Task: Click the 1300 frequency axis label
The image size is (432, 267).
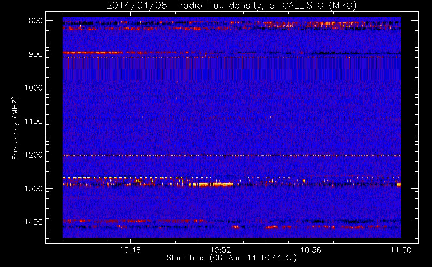Action: (x=33, y=189)
